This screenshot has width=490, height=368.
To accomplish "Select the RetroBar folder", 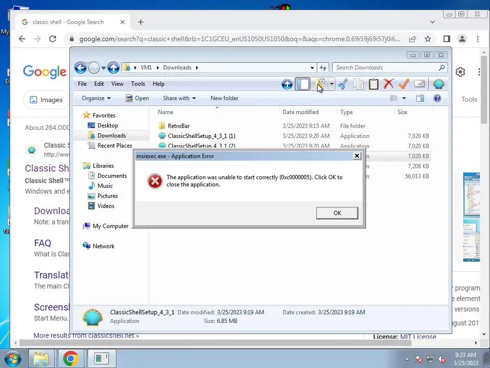I will click(x=178, y=126).
